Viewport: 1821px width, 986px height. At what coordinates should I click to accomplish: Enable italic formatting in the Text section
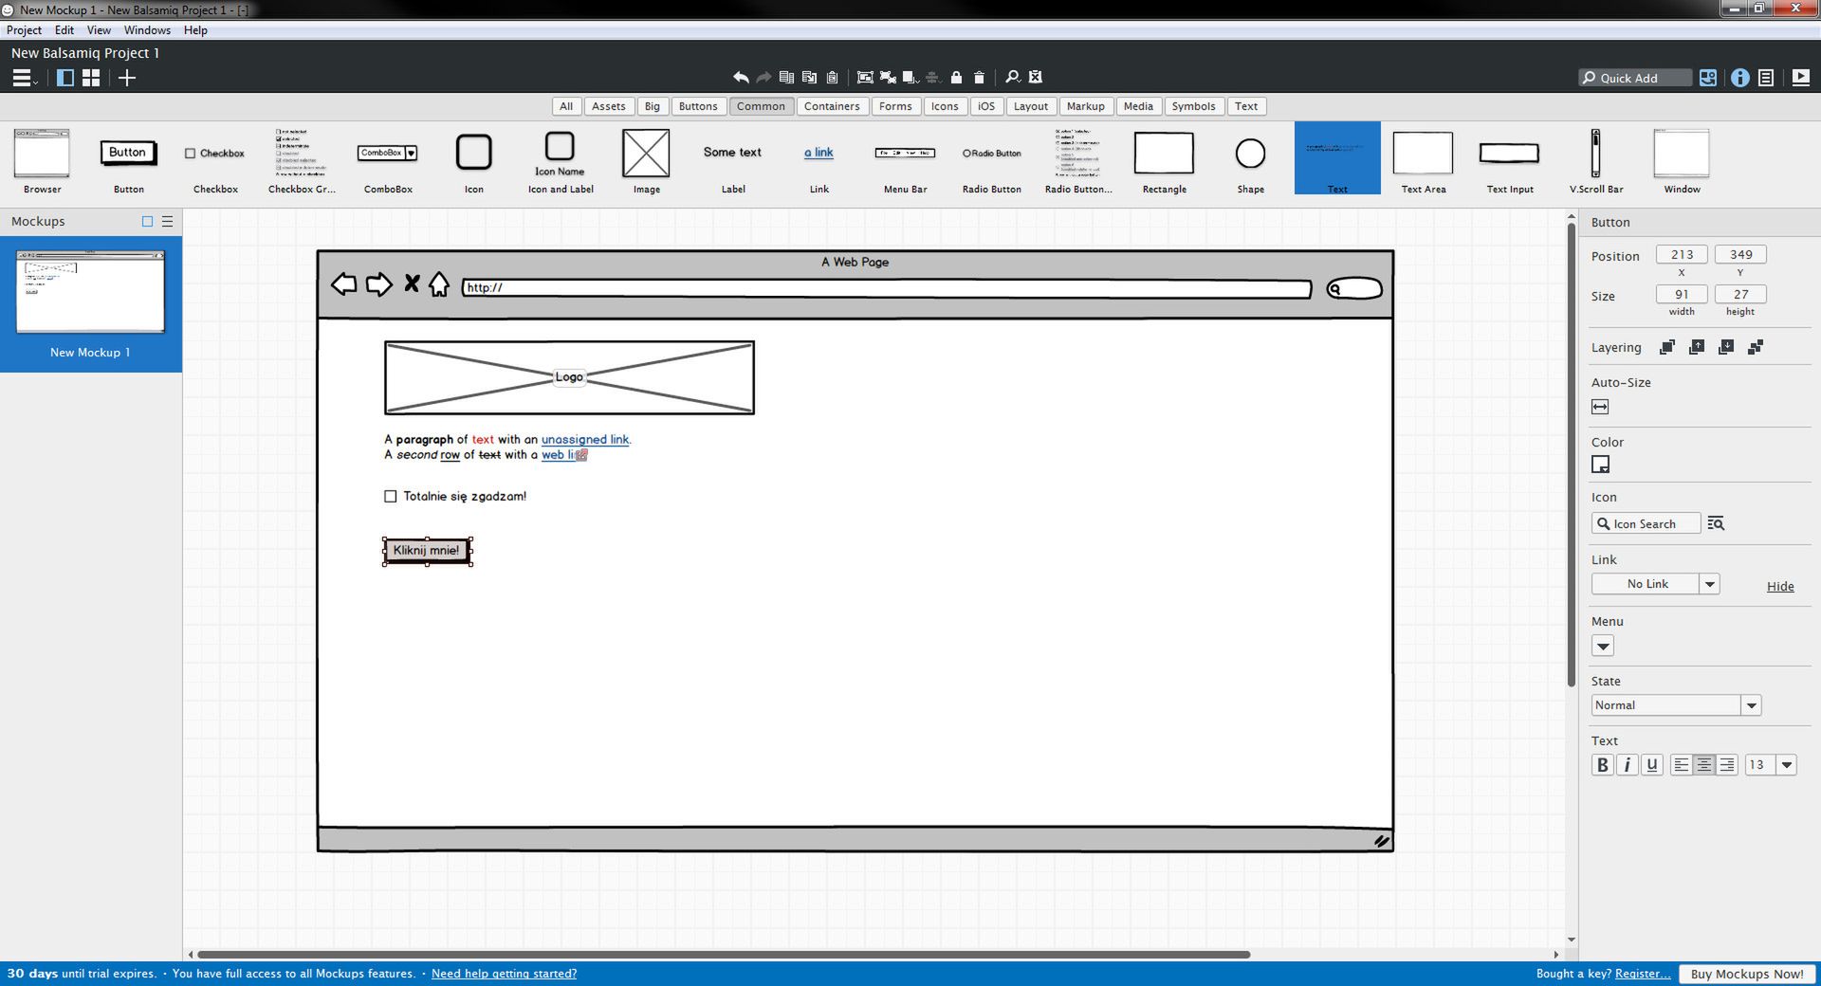pos(1628,764)
